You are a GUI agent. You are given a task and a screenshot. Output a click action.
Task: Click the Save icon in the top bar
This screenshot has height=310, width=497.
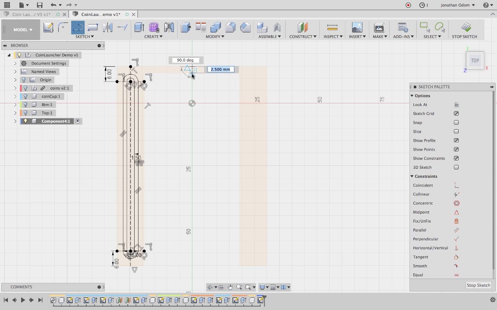[39, 5]
